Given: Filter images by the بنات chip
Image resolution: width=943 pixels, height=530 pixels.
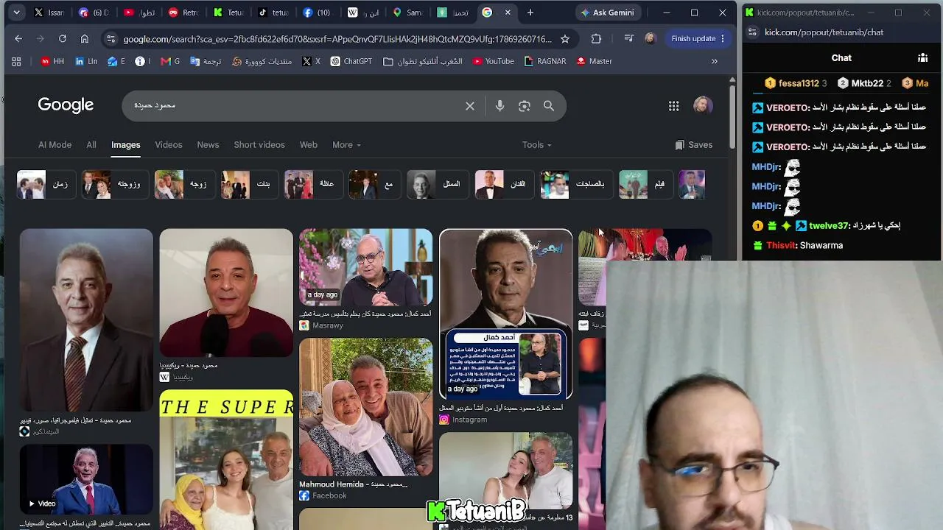Looking at the screenshot, I should click(250, 185).
